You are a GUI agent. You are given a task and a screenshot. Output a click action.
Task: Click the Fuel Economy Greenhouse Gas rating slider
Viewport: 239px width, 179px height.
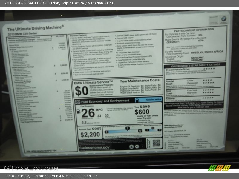coord(123,130)
